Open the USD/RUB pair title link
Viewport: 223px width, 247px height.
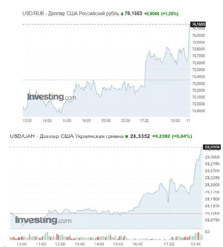click(70, 14)
